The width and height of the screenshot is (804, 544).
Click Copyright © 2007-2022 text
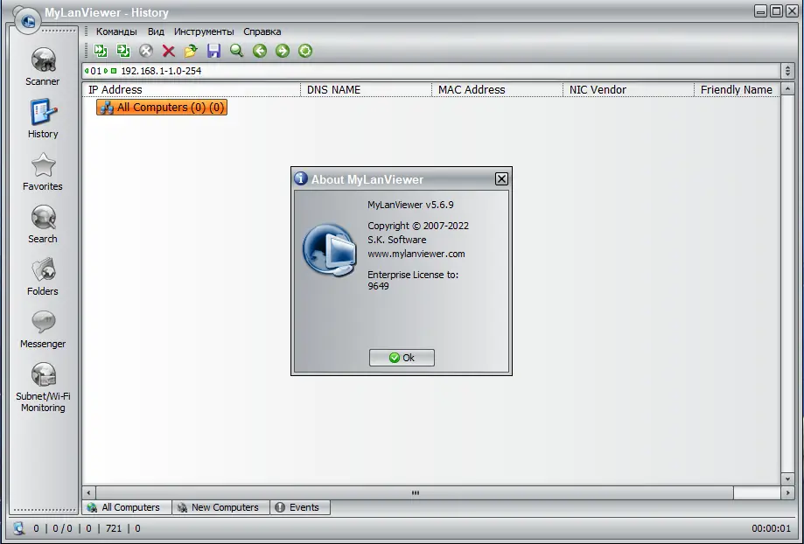point(418,226)
